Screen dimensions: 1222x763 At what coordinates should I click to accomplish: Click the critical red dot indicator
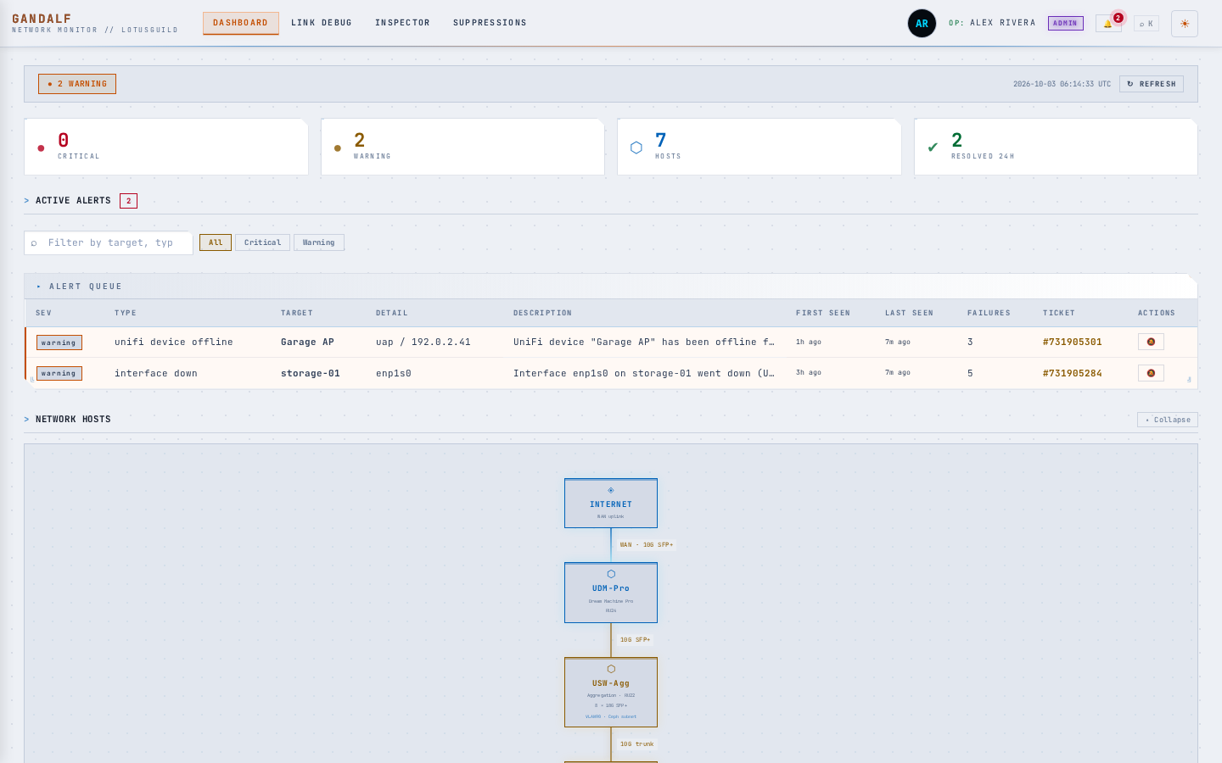point(41,148)
